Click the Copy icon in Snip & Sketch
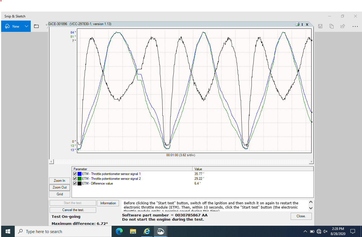The width and height of the screenshot is (362, 237). pos(332,26)
